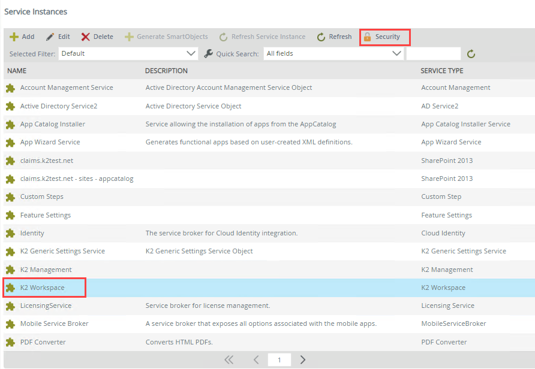Click the 'AD Service2' service type cell
Screen dimensions: 535x369
click(440, 106)
